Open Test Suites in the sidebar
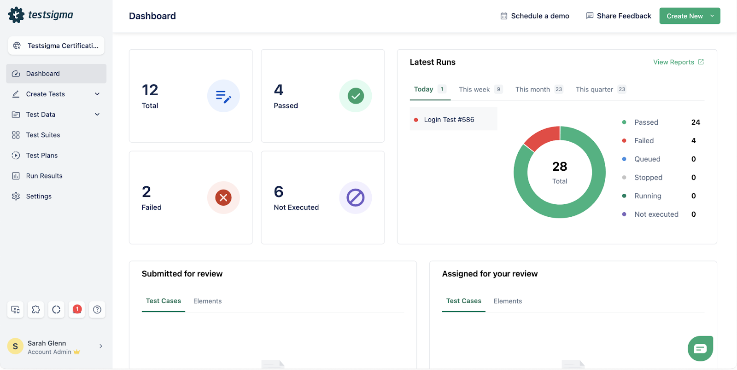The width and height of the screenshot is (737, 370). tap(56, 135)
